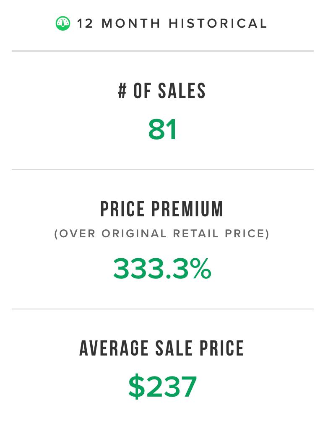This screenshot has width=328, height=431.
Task: Click the percent sign in 333.3%
Action: click(x=199, y=269)
